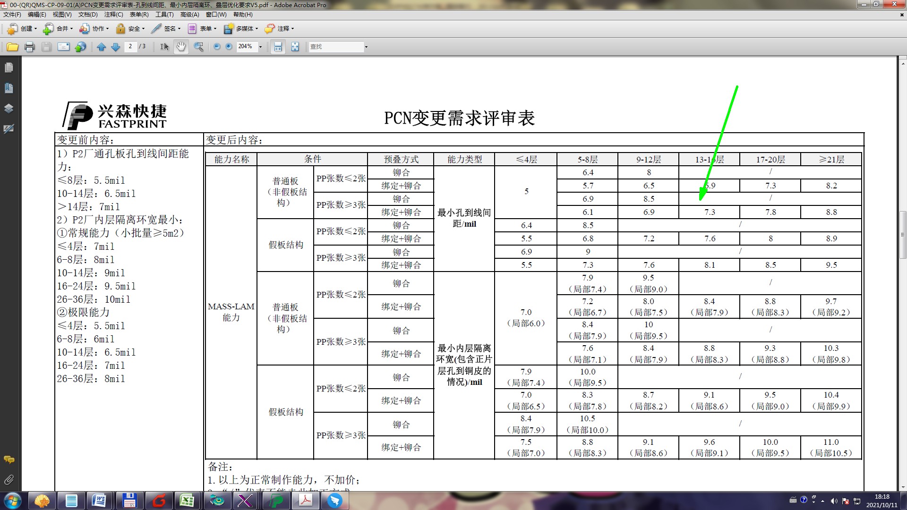Open the 创建 (Create) toolbar menu
This screenshot has height=510, width=907.
(x=22, y=29)
